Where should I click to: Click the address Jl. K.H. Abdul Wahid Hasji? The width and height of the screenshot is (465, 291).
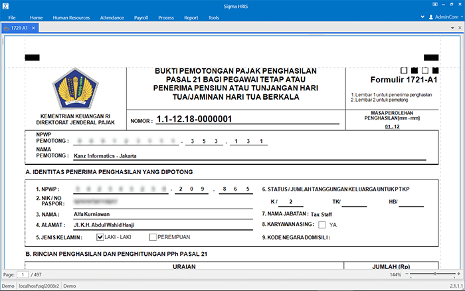104,225
